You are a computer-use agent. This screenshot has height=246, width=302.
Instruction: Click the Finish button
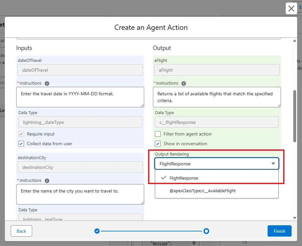279,231
